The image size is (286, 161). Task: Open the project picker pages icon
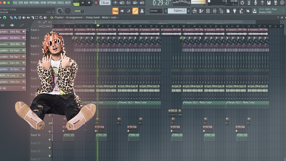coord(228,11)
